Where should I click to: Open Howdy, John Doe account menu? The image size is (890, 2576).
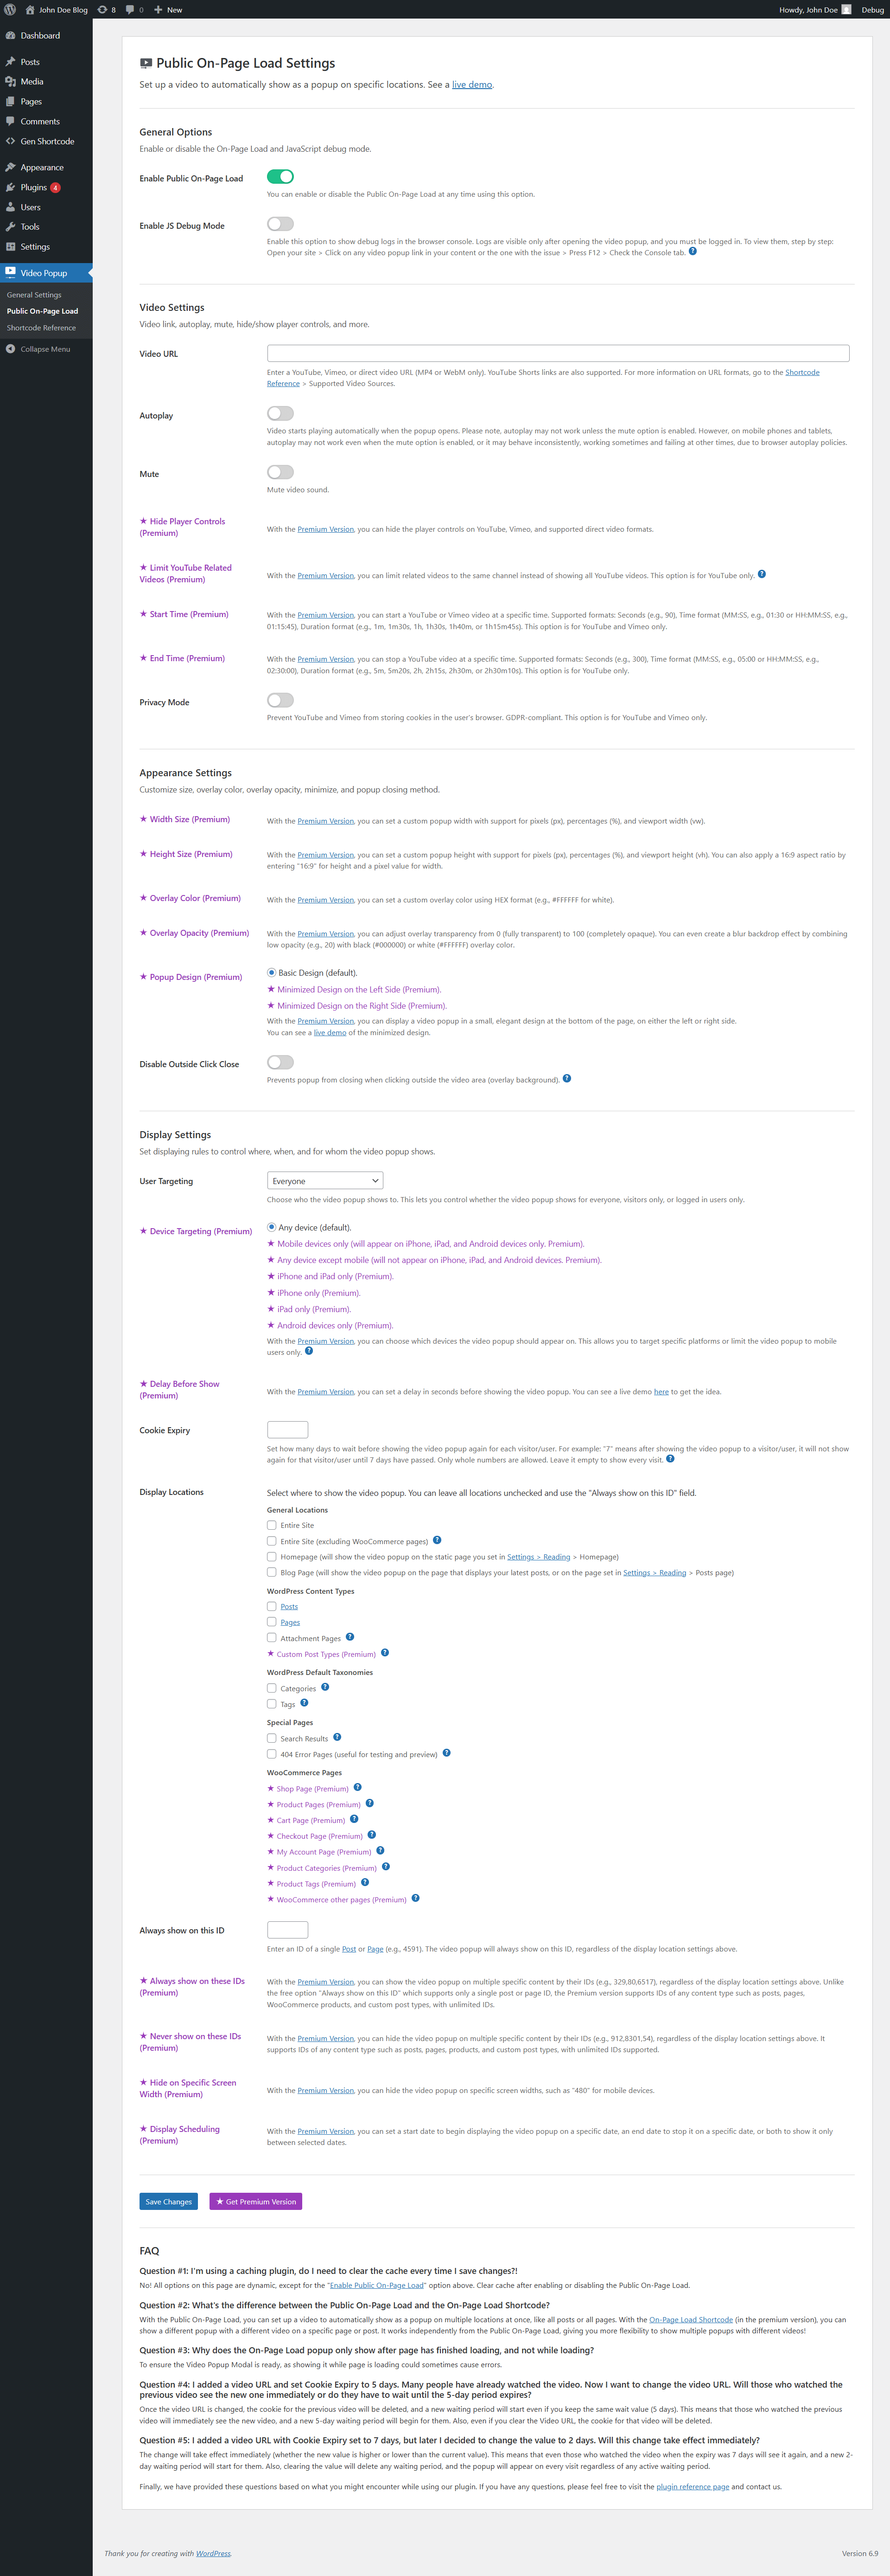[x=814, y=10]
